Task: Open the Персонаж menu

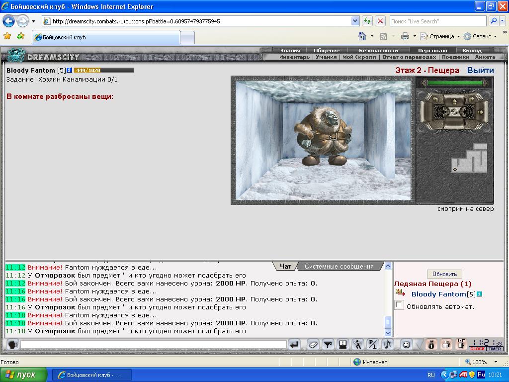Action: click(x=432, y=50)
